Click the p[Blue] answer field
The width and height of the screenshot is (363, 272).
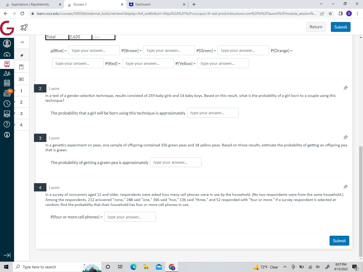click(94, 50)
